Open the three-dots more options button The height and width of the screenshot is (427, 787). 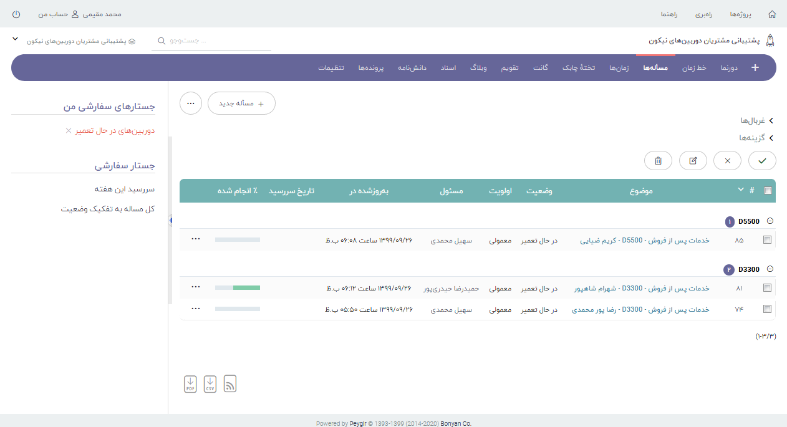click(x=191, y=103)
